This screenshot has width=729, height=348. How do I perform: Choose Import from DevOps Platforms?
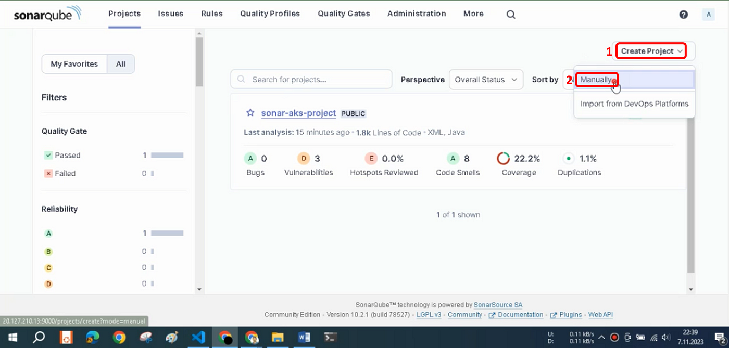635,104
